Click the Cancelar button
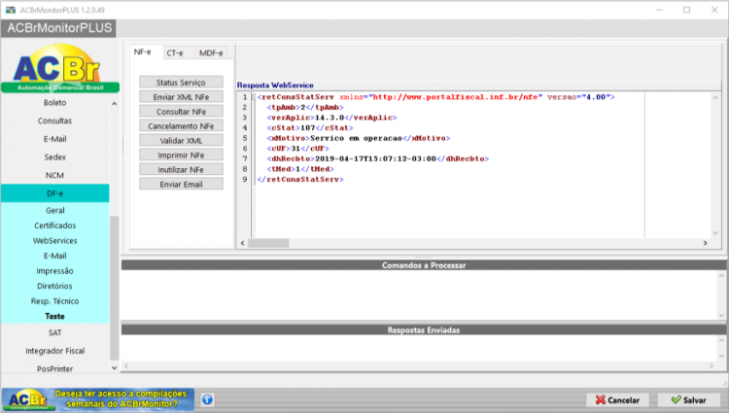 pyautogui.click(x=617, y=400)
